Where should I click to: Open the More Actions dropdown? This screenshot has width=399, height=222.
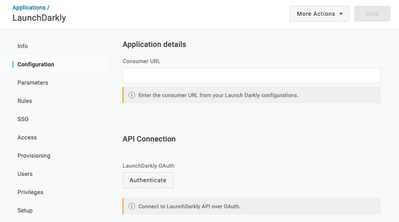tap(319, 14)
